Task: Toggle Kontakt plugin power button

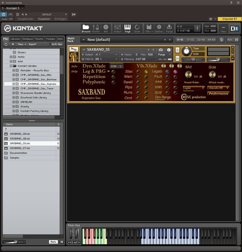Action: coord(3,15)
